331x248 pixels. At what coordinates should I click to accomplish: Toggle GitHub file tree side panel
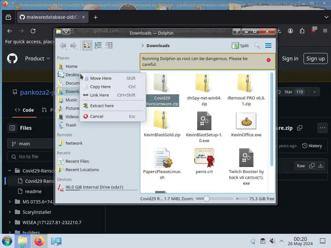point(12,128)
